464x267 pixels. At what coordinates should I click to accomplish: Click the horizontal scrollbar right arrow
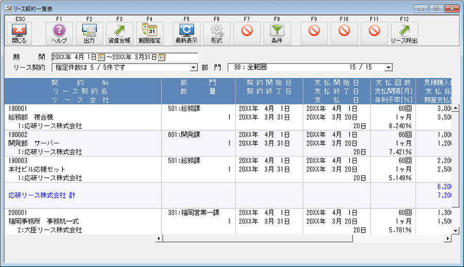click(x=448, y=238)
